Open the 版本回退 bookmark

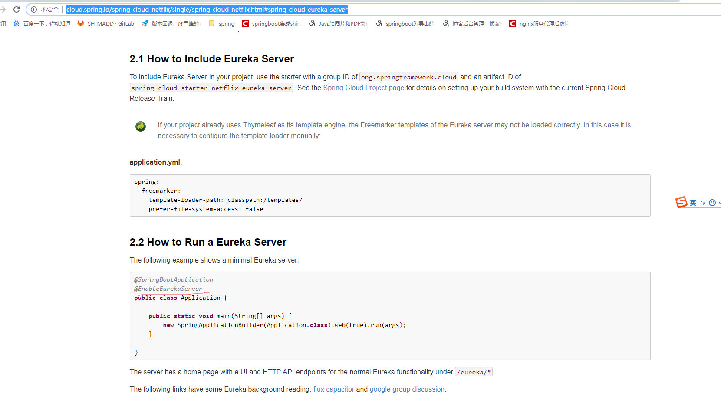(171, 23)
